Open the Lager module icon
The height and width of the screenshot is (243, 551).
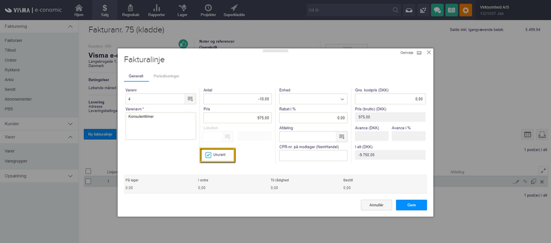(x=182, y=8)
